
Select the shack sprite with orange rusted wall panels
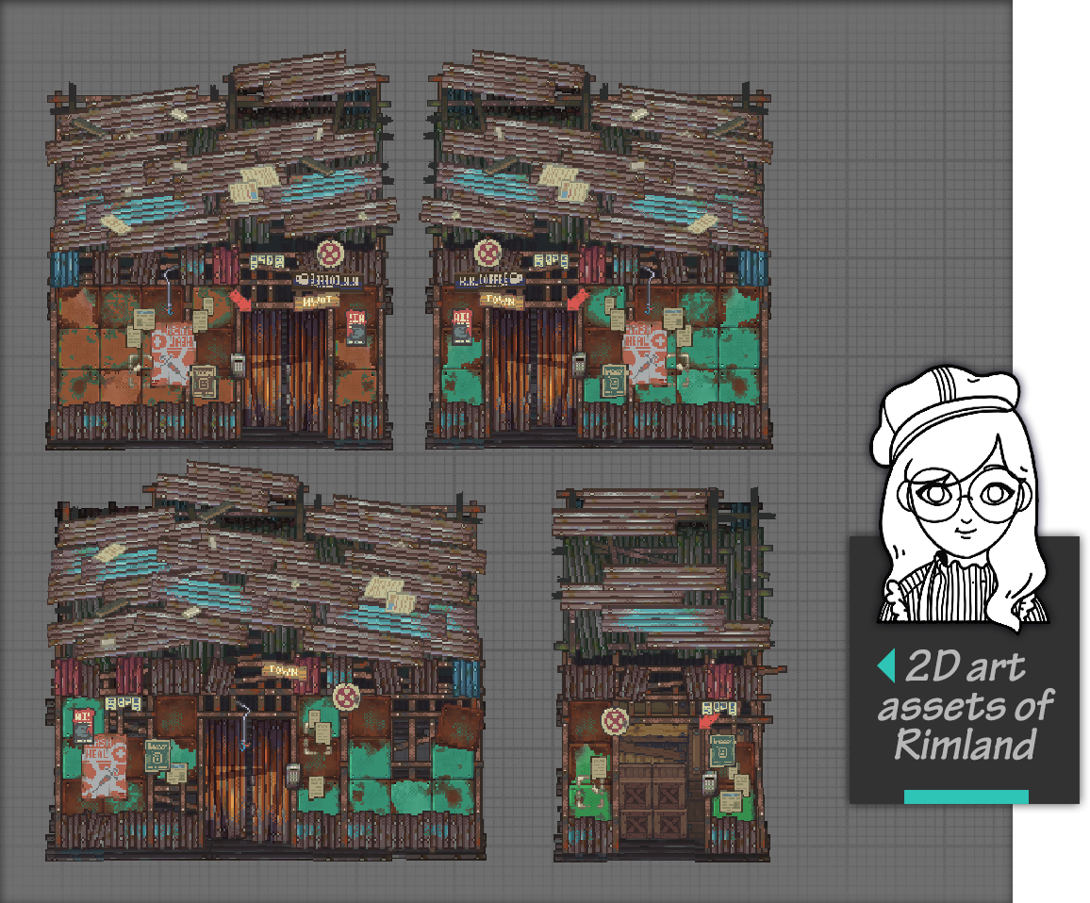click(x=222, y=250)
